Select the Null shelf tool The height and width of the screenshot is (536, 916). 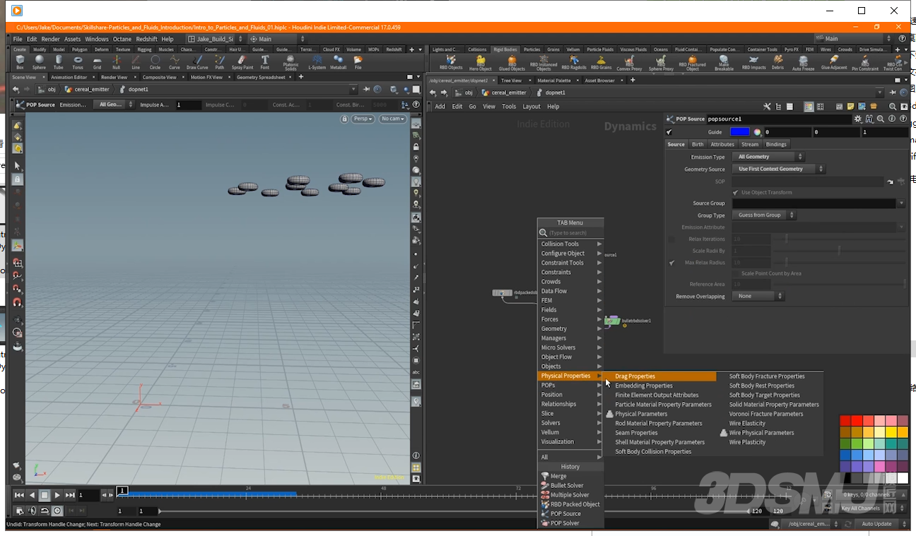[x=116, y=63]
